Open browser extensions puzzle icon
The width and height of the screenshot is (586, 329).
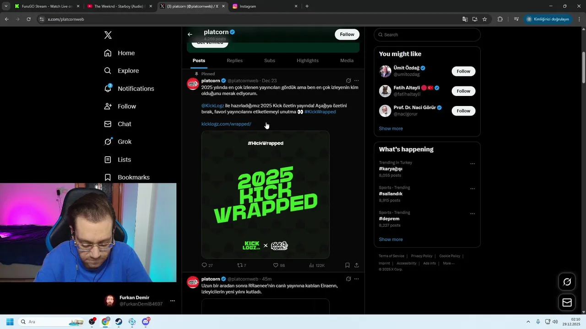pos(500,19)
